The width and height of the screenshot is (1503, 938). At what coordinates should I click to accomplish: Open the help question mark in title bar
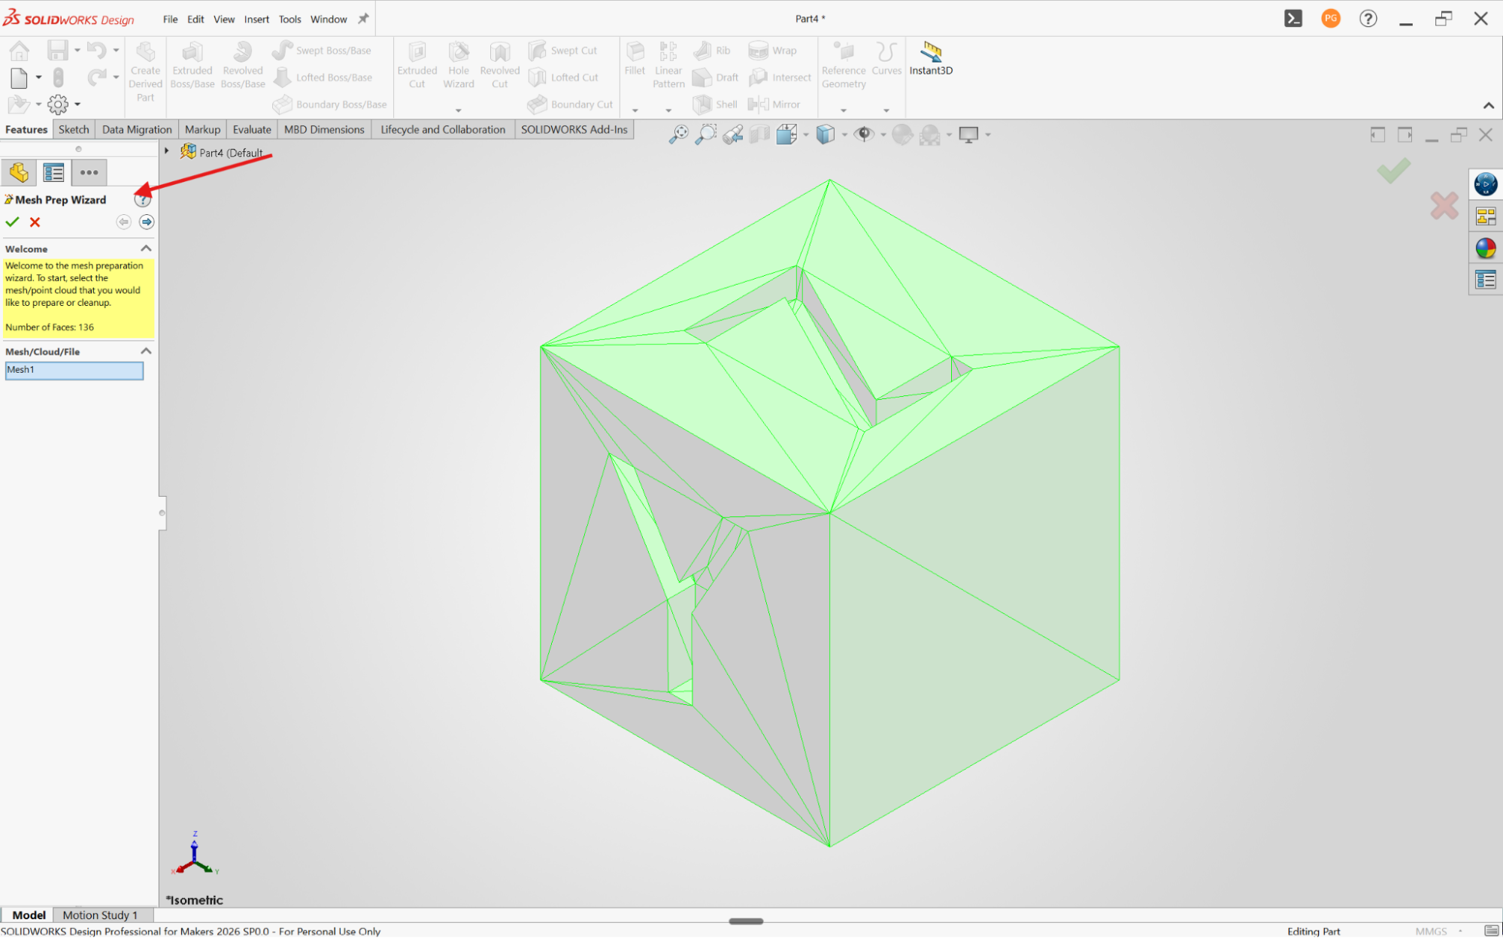(x=1368, y=19)
